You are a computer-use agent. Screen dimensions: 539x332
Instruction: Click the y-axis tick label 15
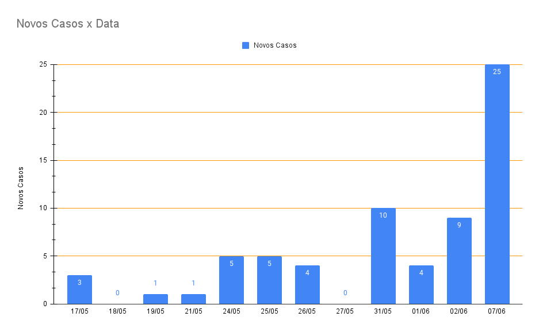[x=43, y=160]
